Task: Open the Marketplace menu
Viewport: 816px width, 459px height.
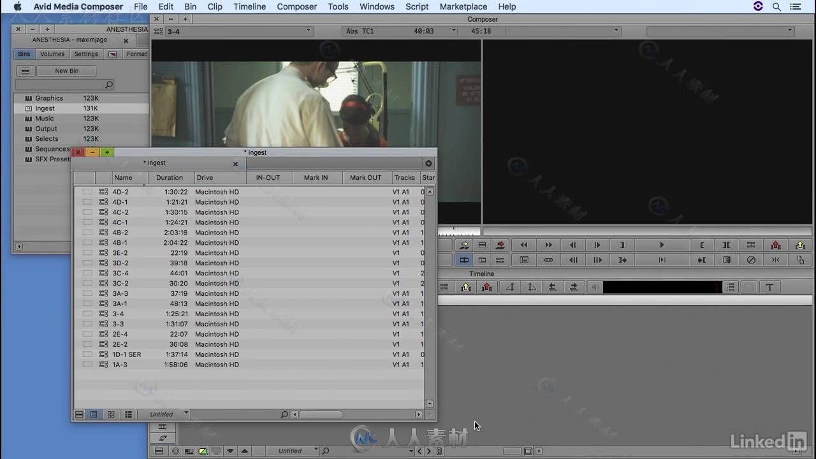Action: point(463,6)
